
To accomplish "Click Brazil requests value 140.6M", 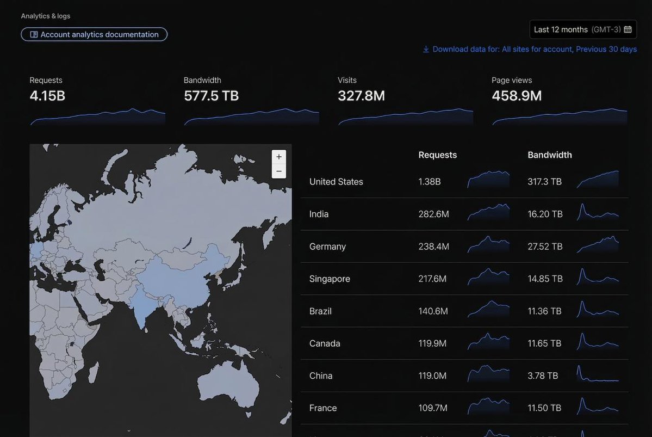I will (x=433, y=311).
